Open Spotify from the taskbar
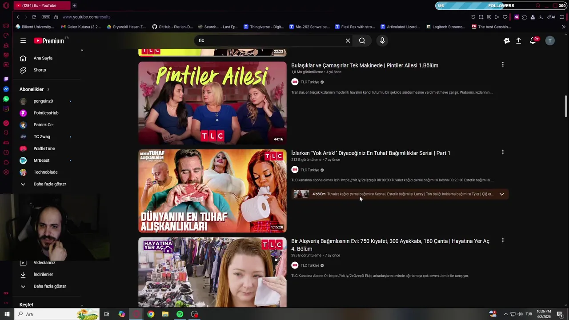569x320 pixels. [x=180, y=314]
